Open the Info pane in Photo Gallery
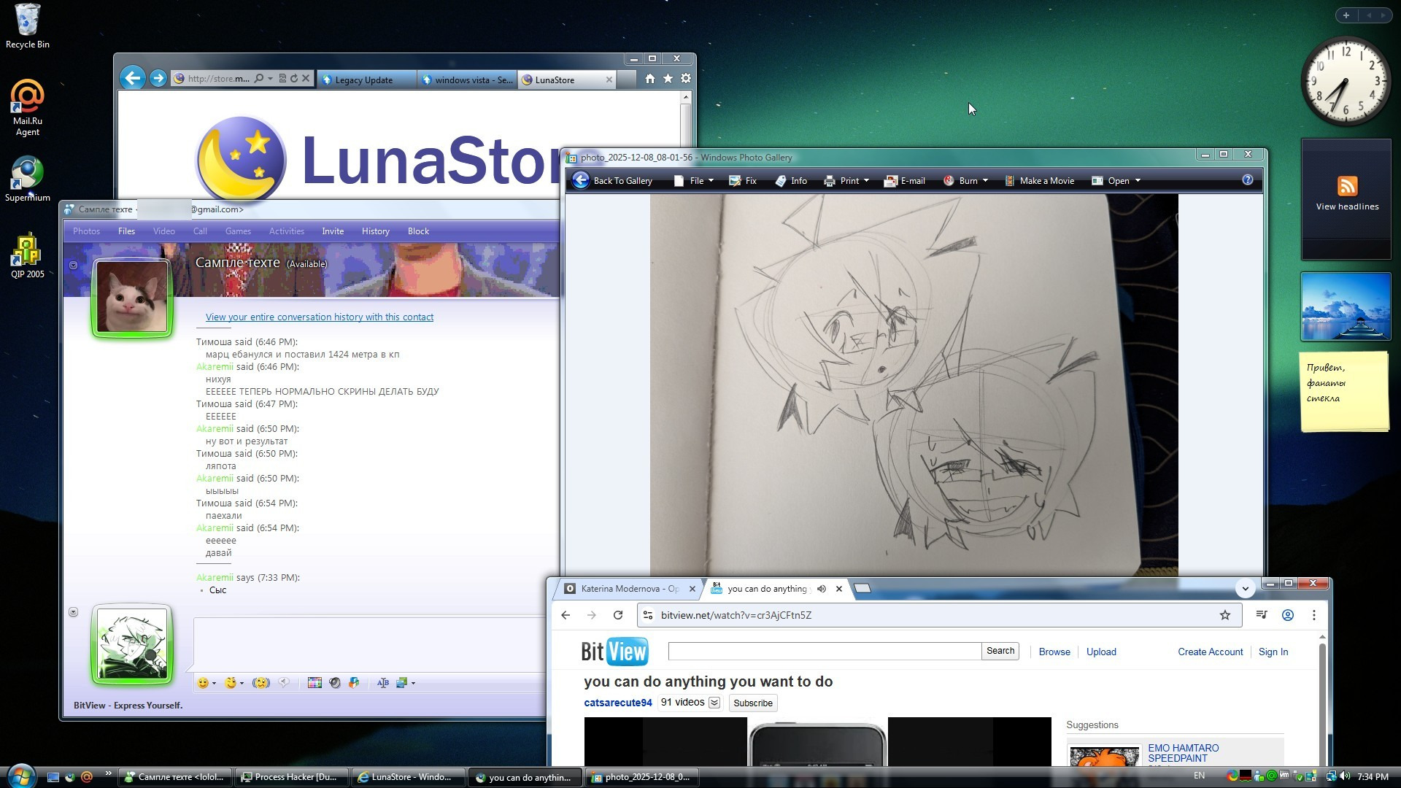 point(781,181)
